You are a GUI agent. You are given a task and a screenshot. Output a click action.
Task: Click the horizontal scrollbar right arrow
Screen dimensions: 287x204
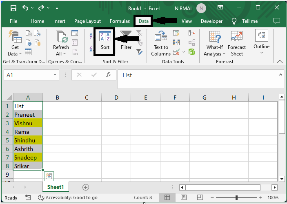(x=274, y=187)
